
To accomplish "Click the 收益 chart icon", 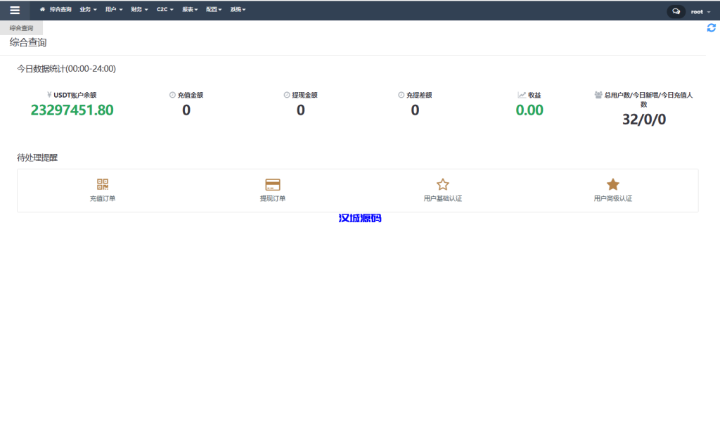I will coord(522,95).
